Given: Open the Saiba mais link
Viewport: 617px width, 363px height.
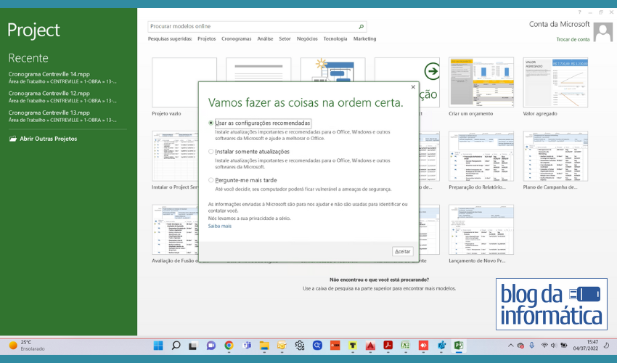Looking at the screenshot, I should pos(219,226).
